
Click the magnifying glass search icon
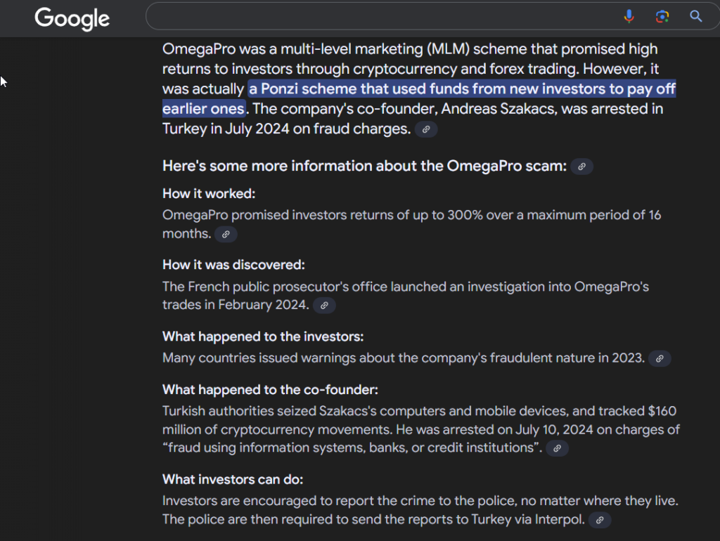[x=695, y=17]
